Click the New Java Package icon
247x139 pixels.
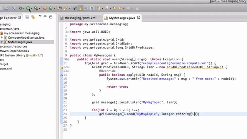coord(45,8)
